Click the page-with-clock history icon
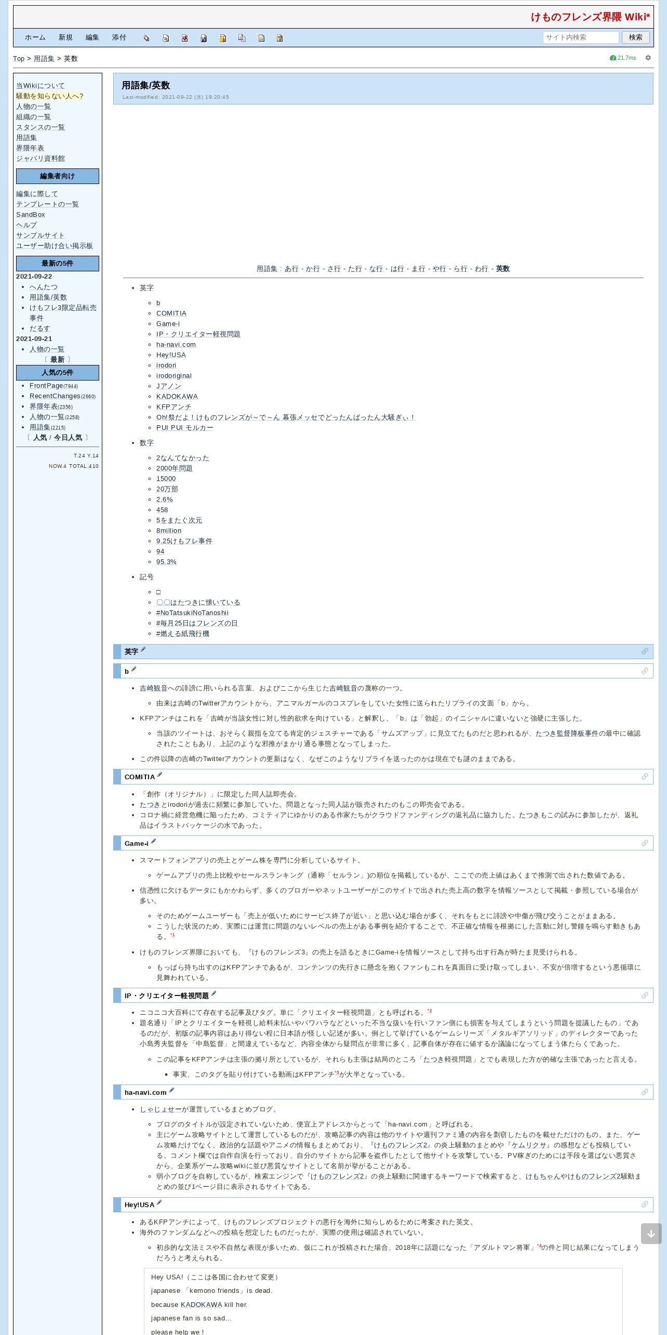This screenshot has height=1335, width=667. pos(166,38)
